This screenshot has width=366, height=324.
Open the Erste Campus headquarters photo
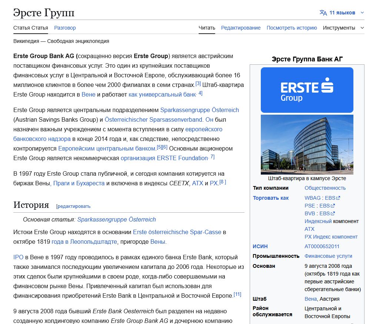(307, 145)
